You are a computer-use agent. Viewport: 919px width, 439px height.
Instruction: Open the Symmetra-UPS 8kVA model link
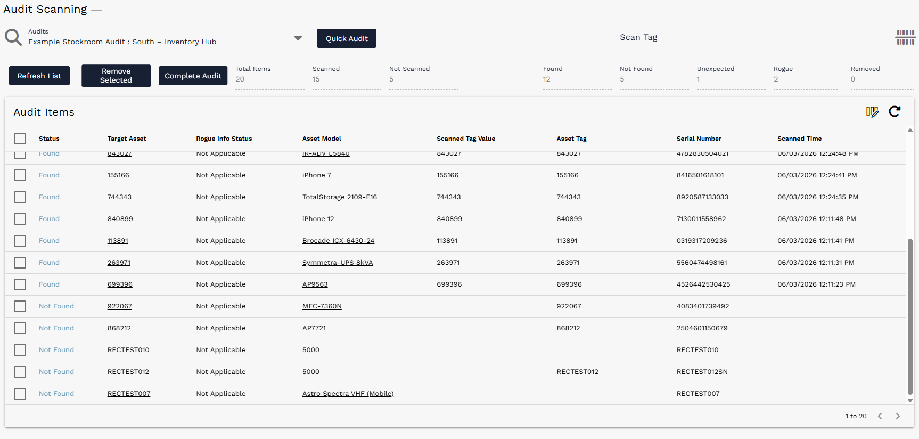point(338,263)
